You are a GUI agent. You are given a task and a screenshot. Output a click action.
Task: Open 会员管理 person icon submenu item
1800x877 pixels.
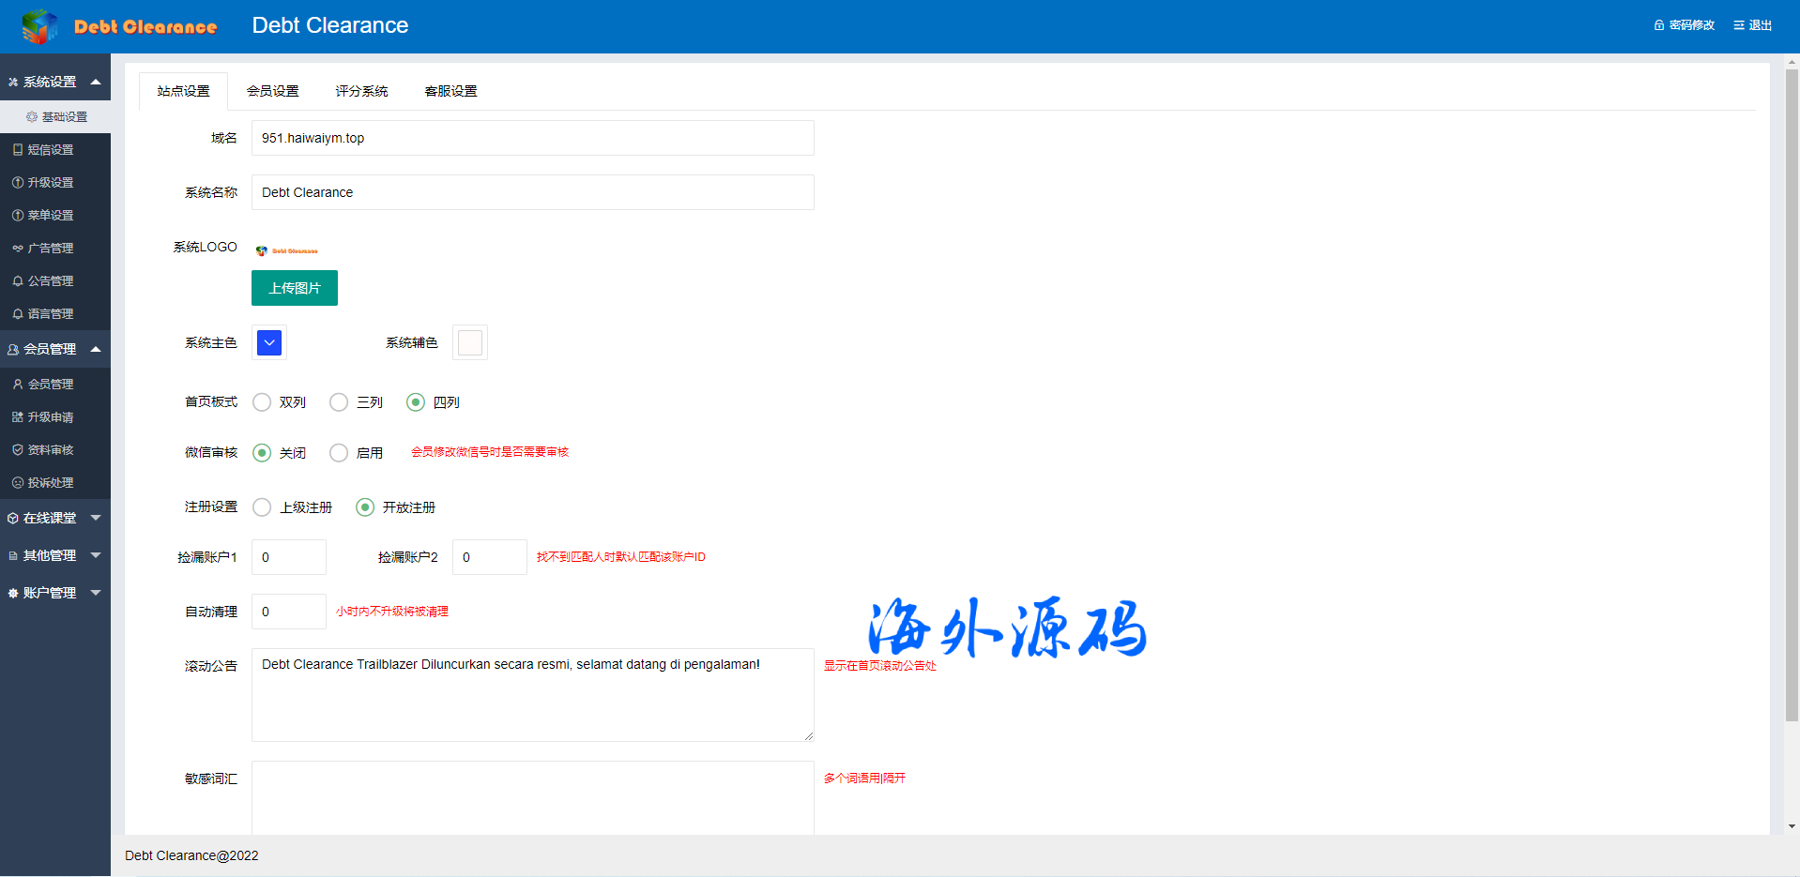(18, 385)
